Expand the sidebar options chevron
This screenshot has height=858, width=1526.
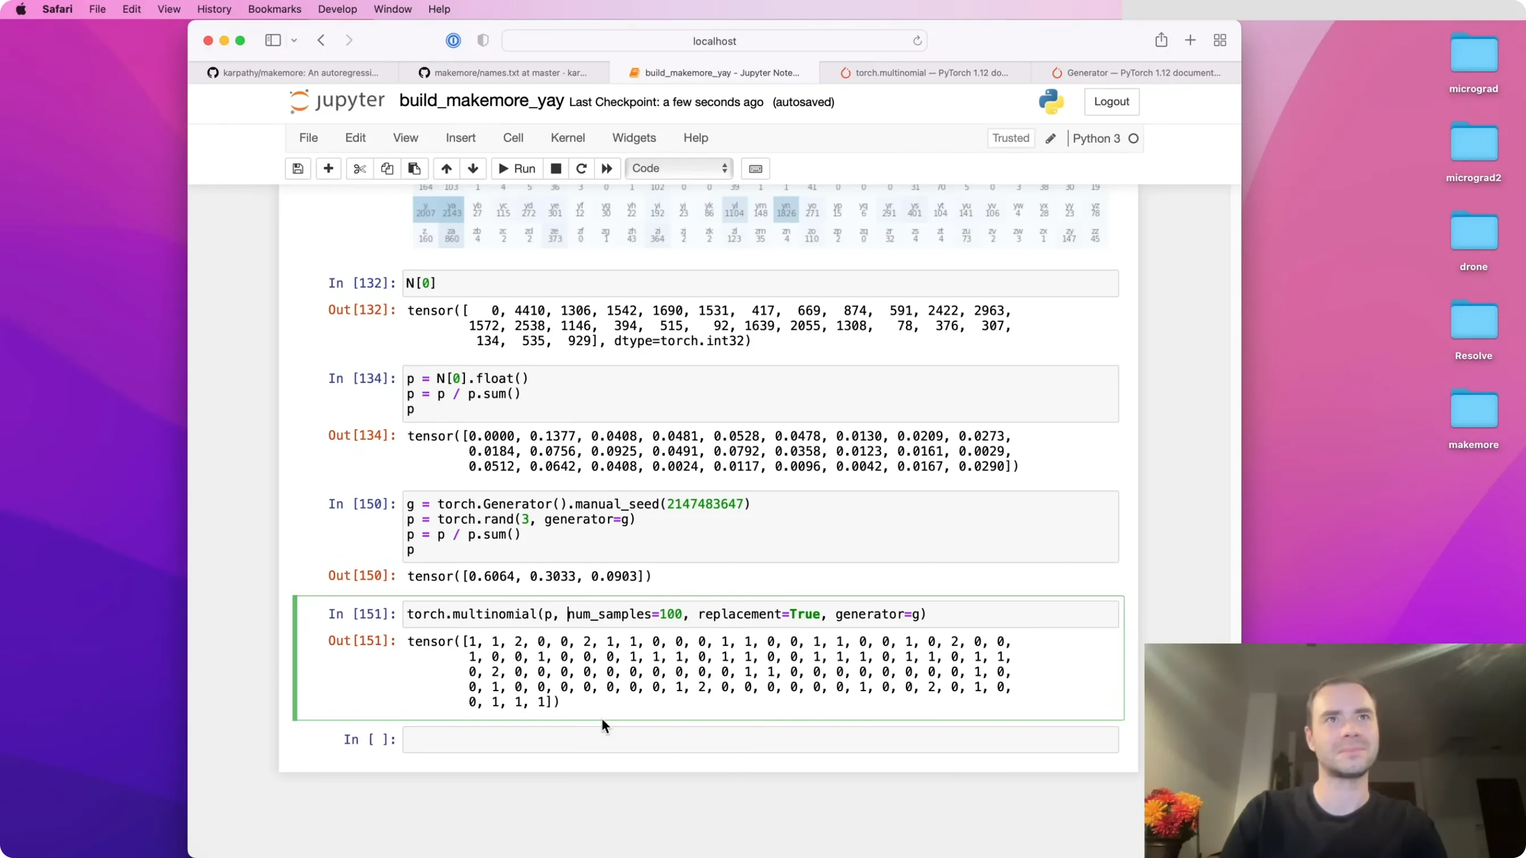pyautogui.click(x=294, y=40)
